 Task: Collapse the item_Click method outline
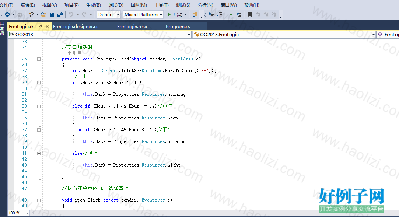pyautogui.click(x=39, y=200)
